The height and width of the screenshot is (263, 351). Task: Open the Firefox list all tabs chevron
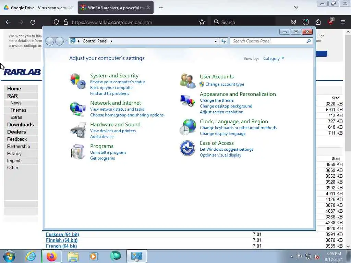(x=296, y=8)
